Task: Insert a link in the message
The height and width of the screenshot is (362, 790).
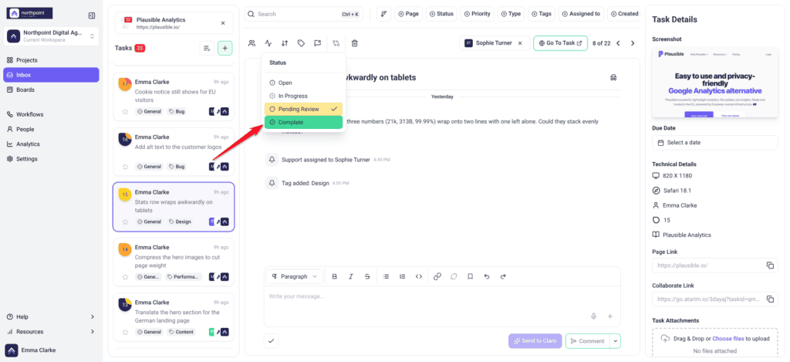Action: (x=437, y=276)
